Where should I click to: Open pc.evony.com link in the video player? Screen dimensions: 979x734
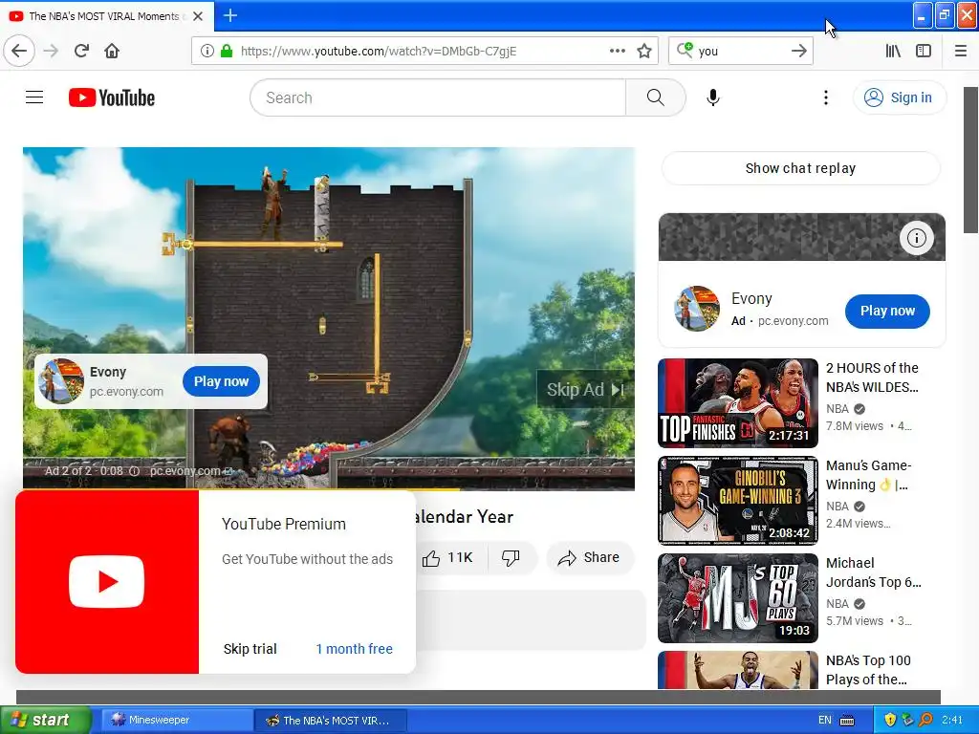point(190,471)
